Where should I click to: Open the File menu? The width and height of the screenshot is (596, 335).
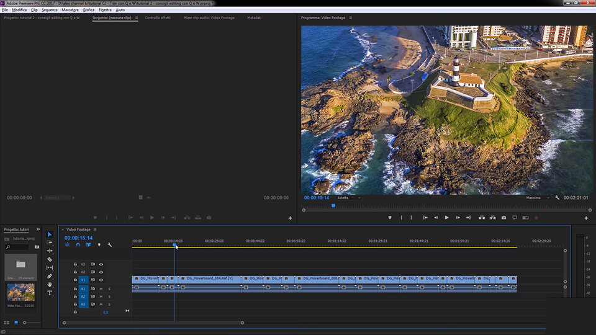tap(5, 10)
